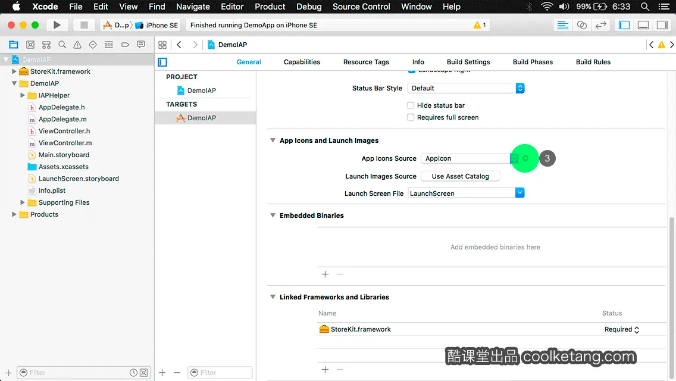Screen dimensions: 676x381
Task: Add a new target with plus
Action: click(162, 373)
